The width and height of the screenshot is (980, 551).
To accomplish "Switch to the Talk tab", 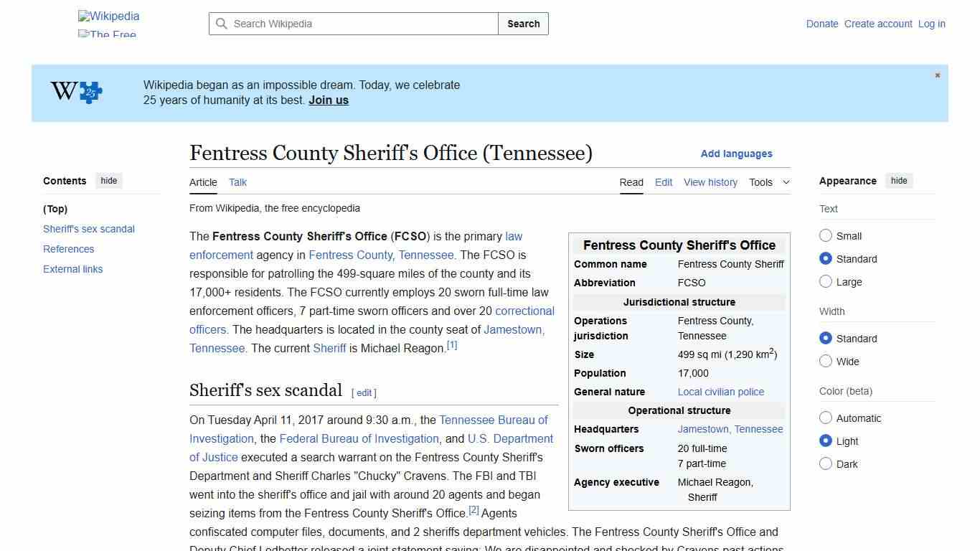I will point(237,182).
